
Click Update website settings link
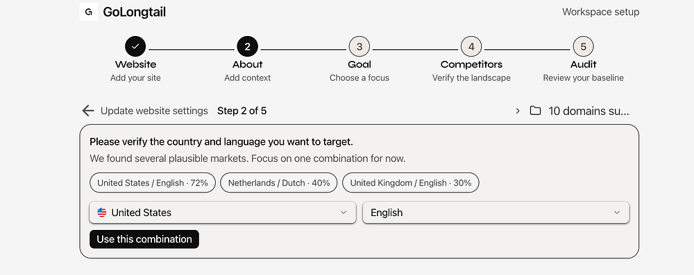coord(154,111)
